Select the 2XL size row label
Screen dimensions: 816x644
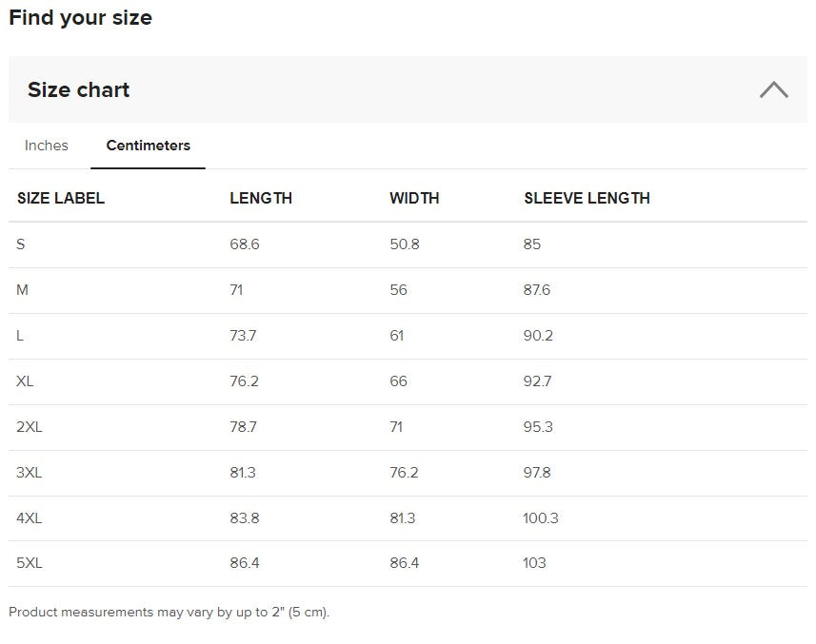(x=30, y=427)
